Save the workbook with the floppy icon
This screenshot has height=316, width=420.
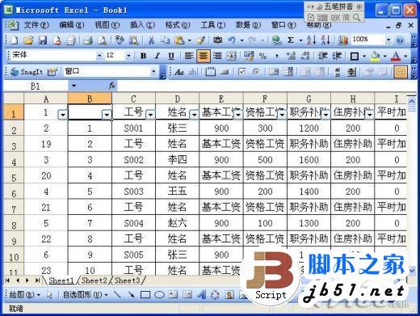[x=42, y=40]
